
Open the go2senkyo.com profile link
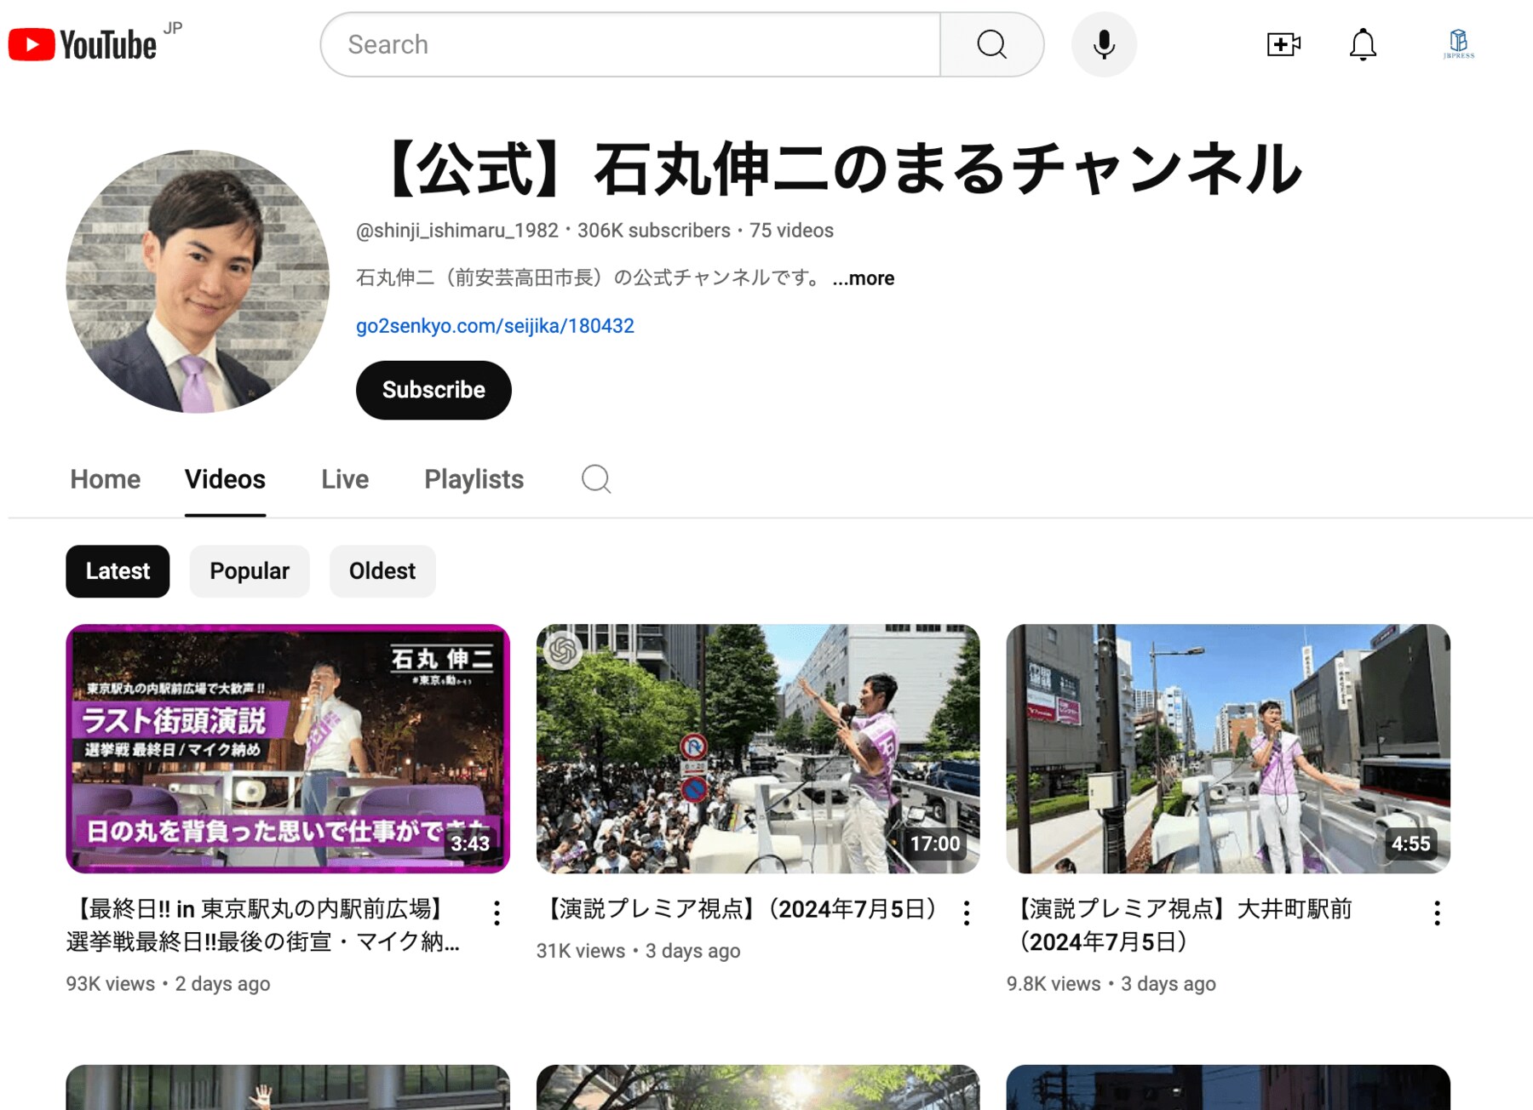pyautogui.click(x=495, y=326)
